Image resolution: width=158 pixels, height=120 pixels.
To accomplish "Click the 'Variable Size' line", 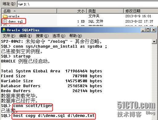I will (52, 81).
